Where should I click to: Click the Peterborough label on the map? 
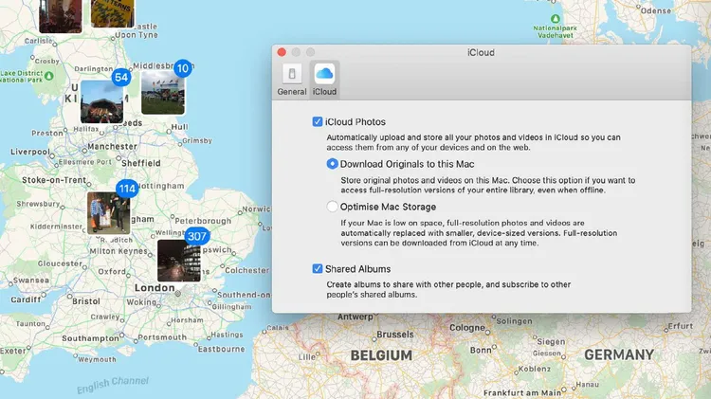203,221
